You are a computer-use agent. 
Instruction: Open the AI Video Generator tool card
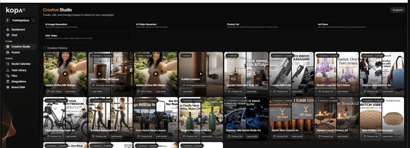(x=178, y=26)
